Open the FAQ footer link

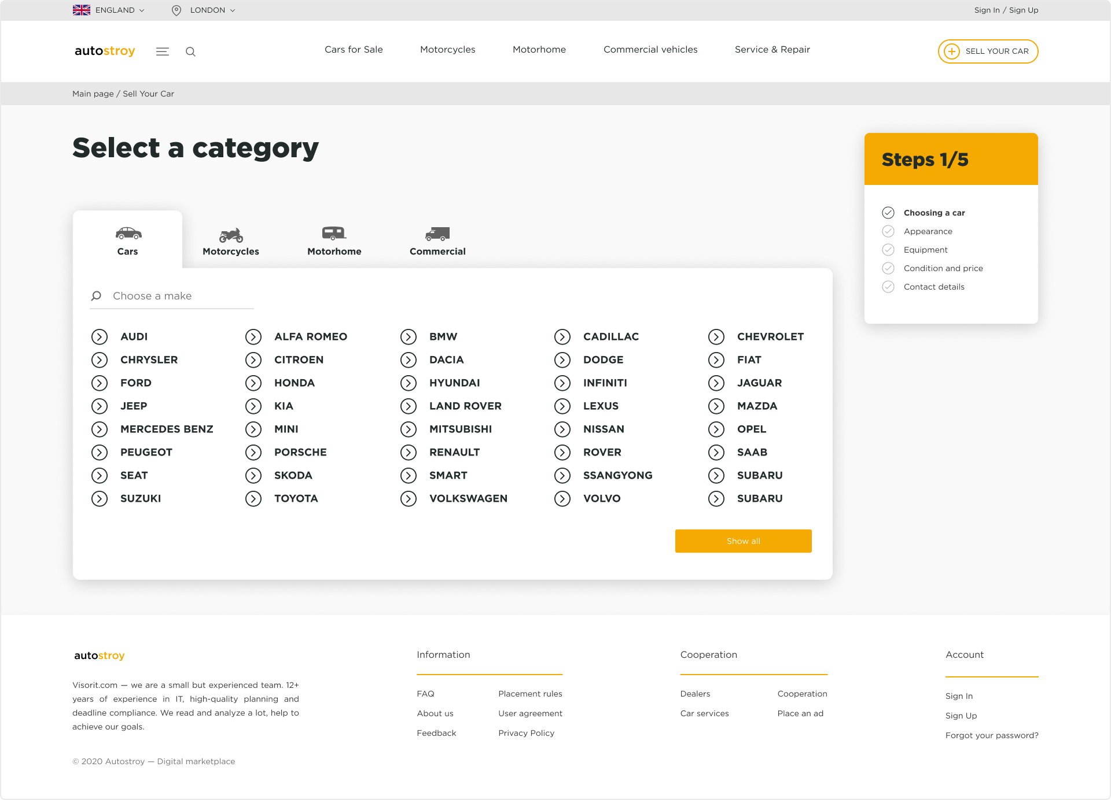coord(425,694)
